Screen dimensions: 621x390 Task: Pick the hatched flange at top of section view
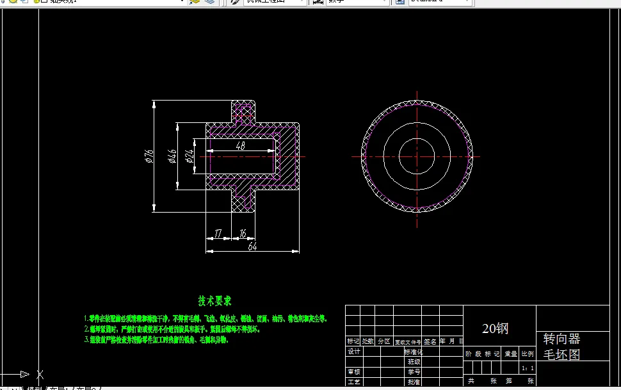[243, 111]
